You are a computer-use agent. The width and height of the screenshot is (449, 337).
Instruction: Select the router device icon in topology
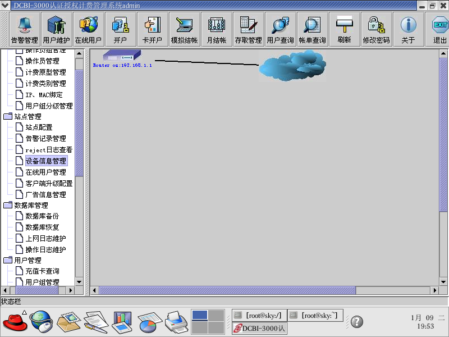click(122, 55)
